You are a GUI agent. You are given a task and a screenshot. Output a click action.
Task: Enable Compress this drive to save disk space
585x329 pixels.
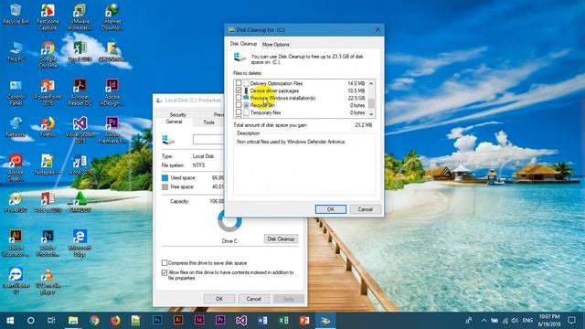pyautogui.click(x=165, y=263)
